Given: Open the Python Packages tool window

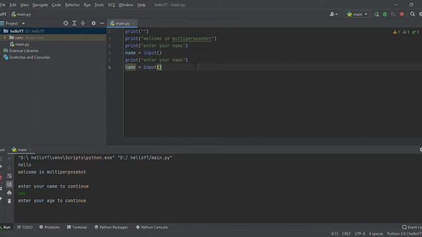Looking at the screenshot, I should 111,227.
